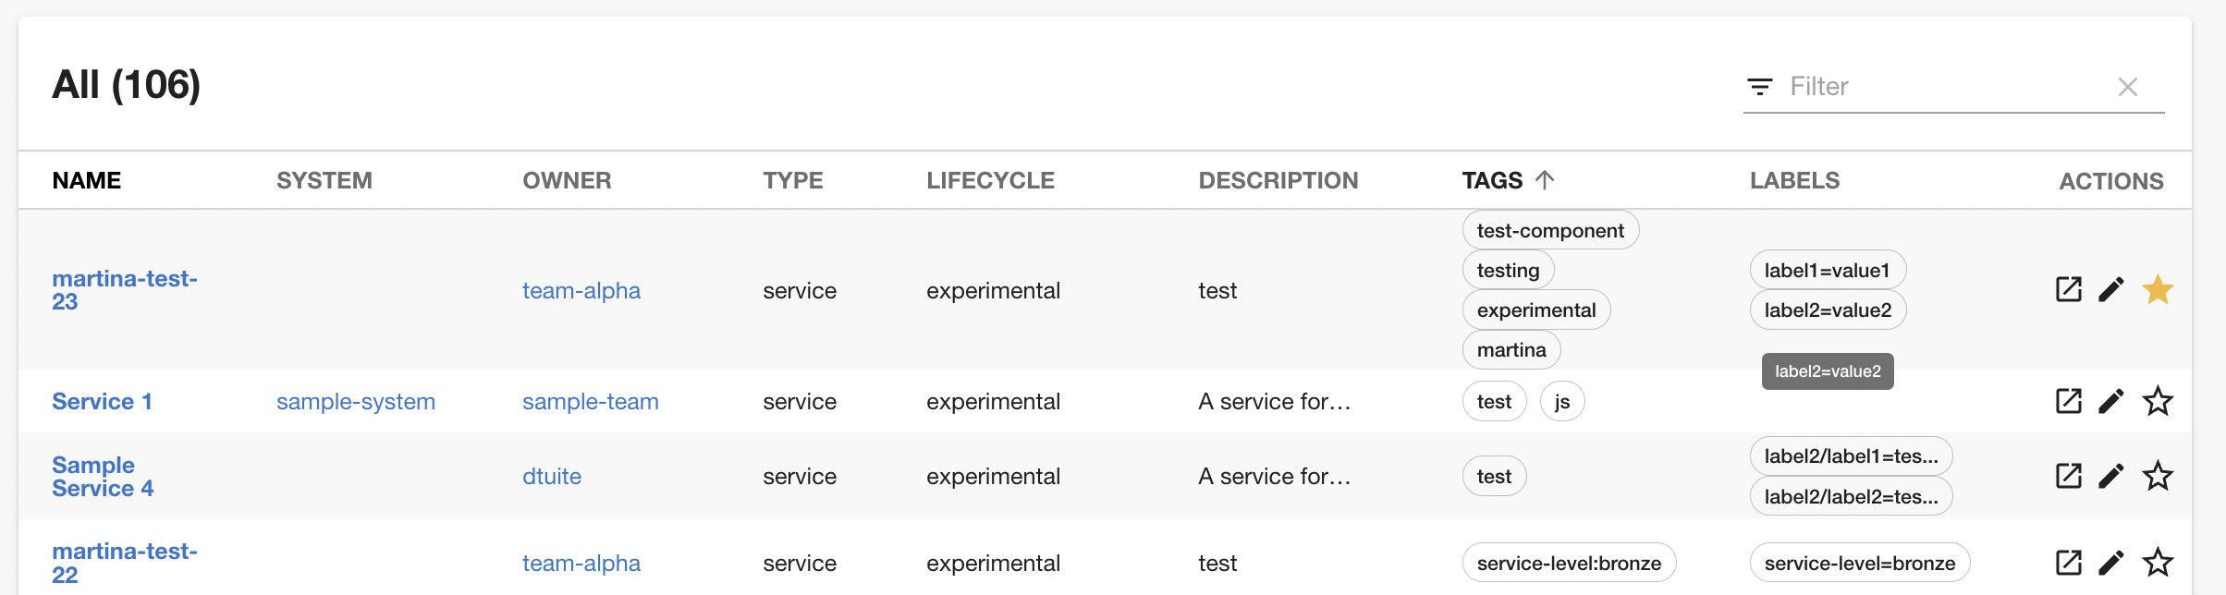Clear the filter with X button
Image resolution: width=2226 pixels, height=595 pixels.
pos(2127,87)
